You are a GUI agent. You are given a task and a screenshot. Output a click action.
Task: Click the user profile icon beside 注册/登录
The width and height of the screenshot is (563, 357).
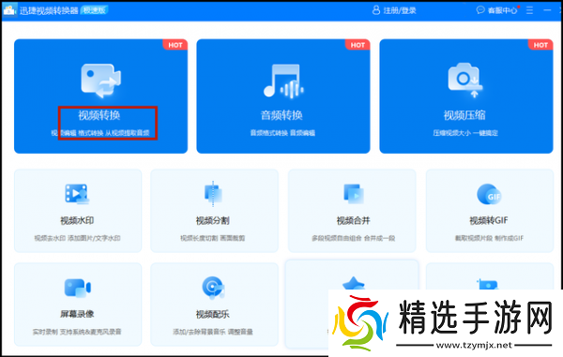(376, 10)
